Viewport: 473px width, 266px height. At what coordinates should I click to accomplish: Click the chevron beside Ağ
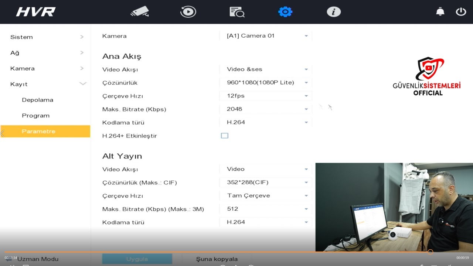click(82, 53)
